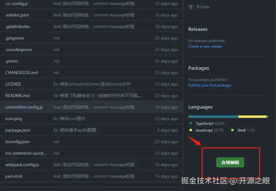Image resolution: width=276 pixels, height=191 pixels.
Task: Open commitlint.config.js file entry
Action: pyautogui.click(x=24, y=107)
